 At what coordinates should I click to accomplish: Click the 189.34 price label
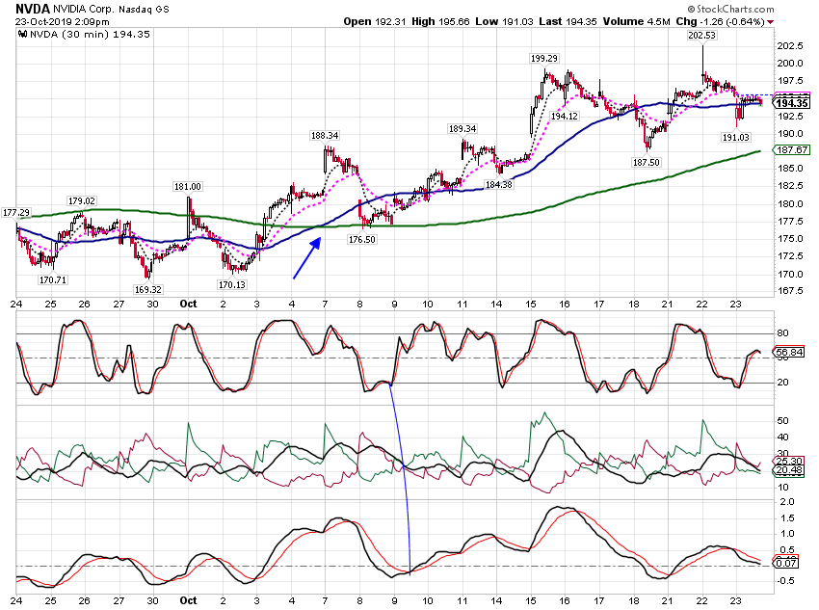(x=462, y=128)
